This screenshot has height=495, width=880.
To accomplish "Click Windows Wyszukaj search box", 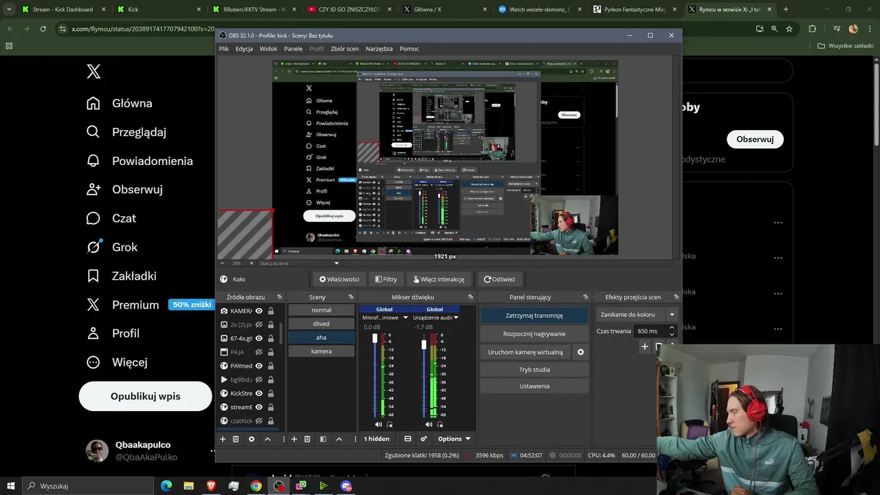I will 89,486.
